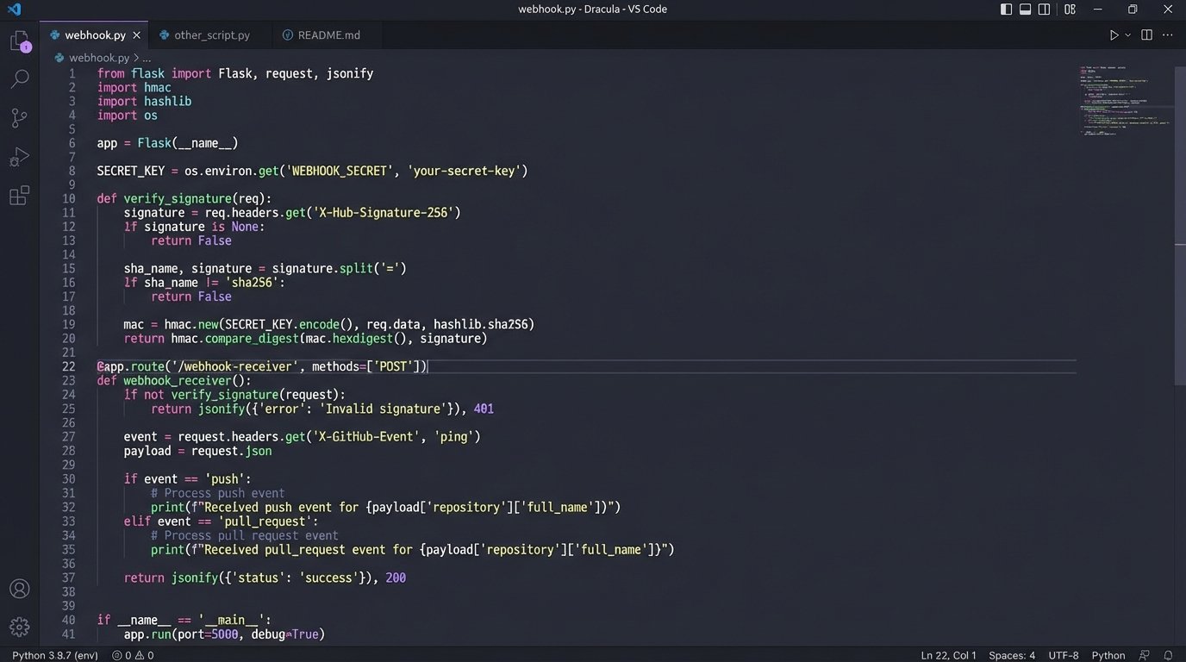
Task: Run the Python file with play button
Action: [1114, 35]
